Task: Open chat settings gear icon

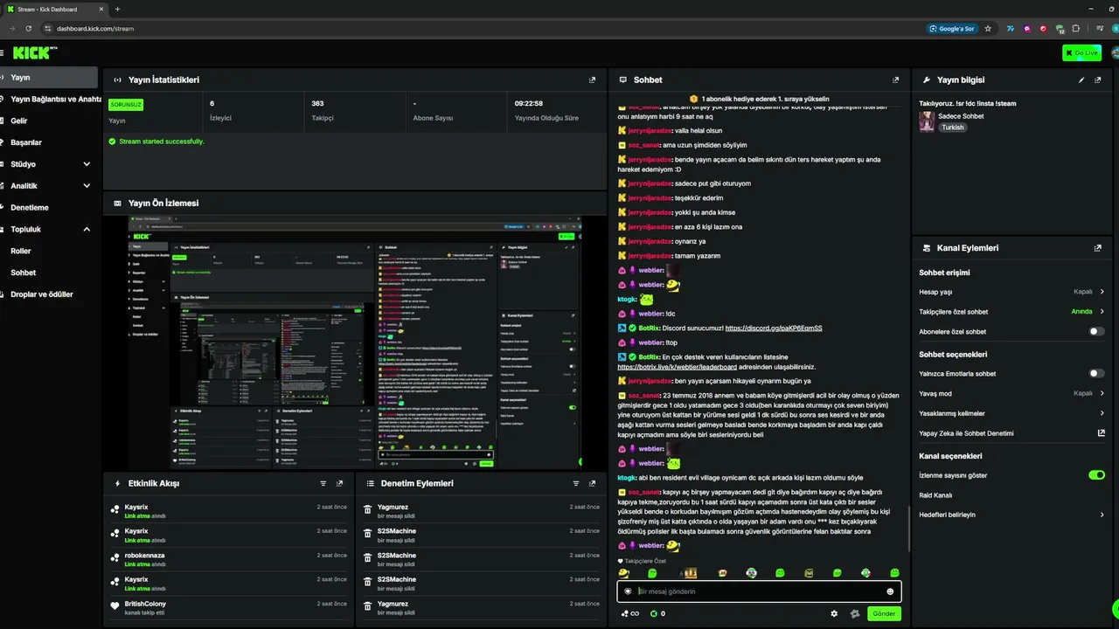Action: [x=834, y=614]
